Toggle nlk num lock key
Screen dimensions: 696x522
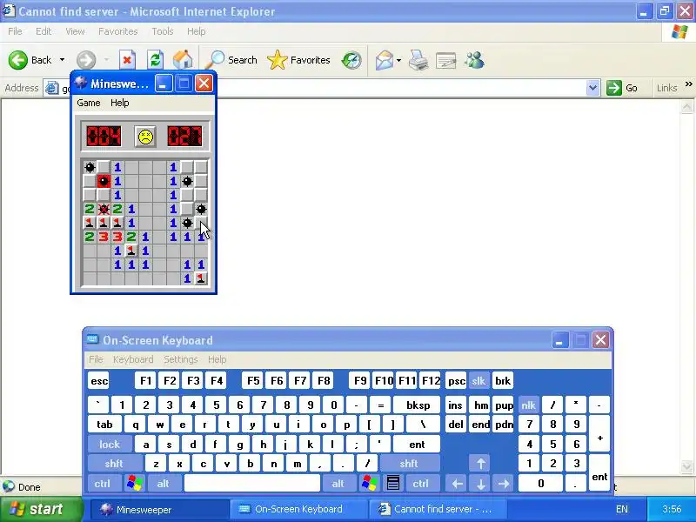pyautogui.click(x=528, y=405)
